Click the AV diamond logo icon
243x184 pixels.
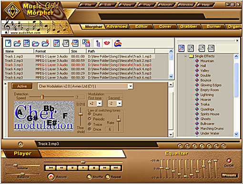[12, 11]
